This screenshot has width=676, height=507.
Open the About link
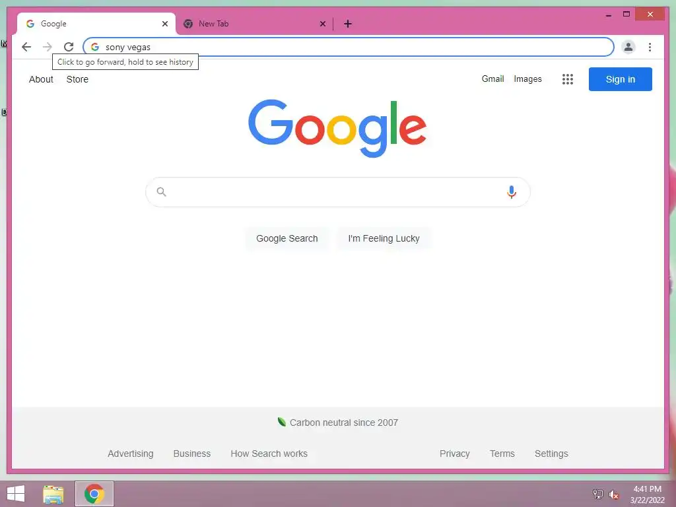click(41, 79)
